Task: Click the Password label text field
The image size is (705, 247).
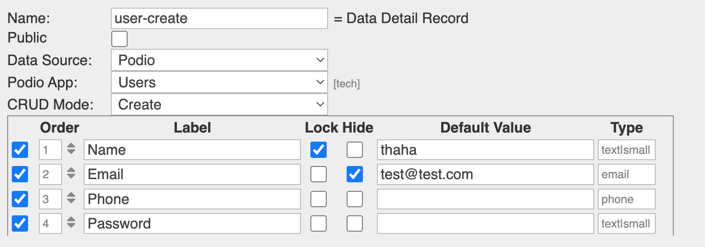Action: click(x=192, y=223)
